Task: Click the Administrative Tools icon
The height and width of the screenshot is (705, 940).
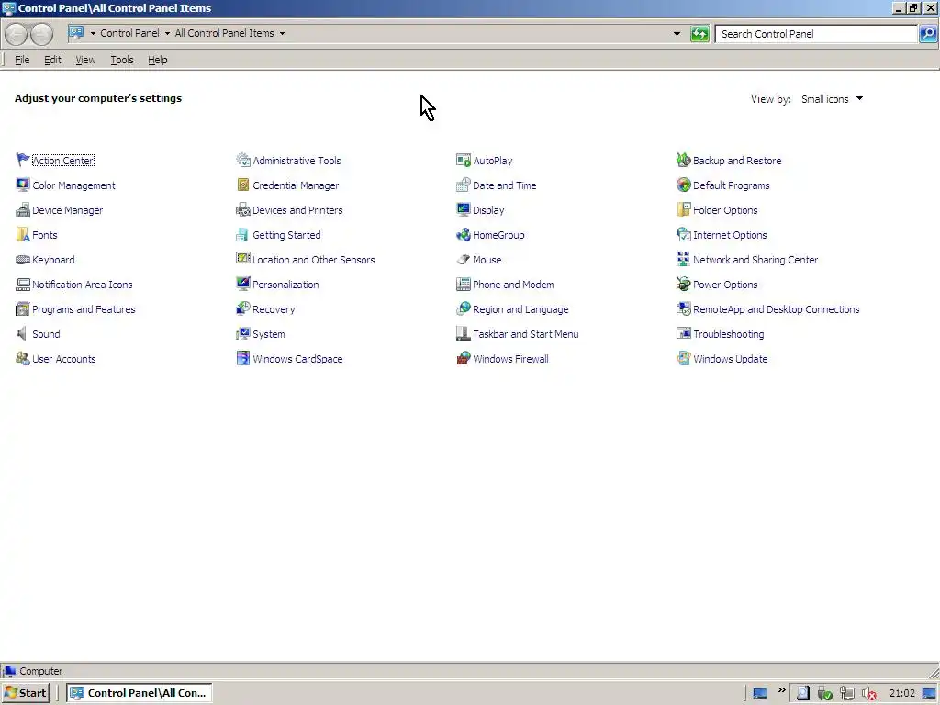Action: click(242, 160)
